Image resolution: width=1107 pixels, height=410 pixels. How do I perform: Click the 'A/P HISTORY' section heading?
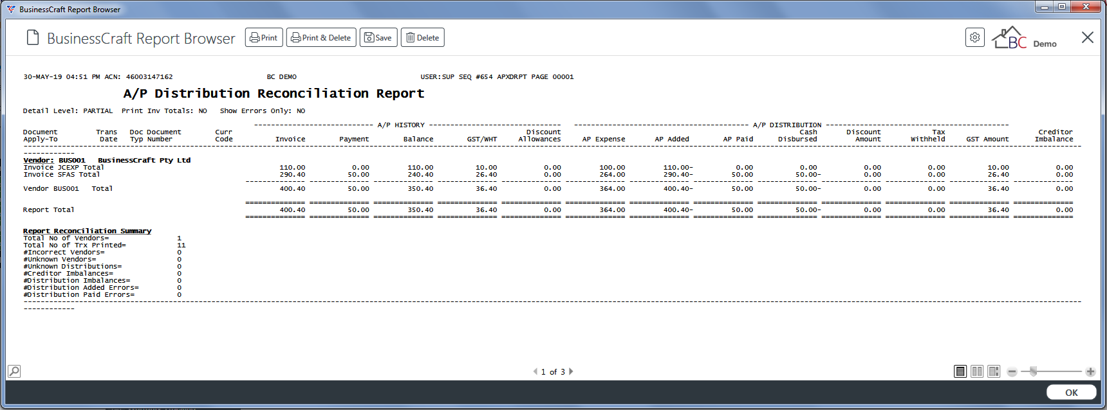tap(401, 125)
